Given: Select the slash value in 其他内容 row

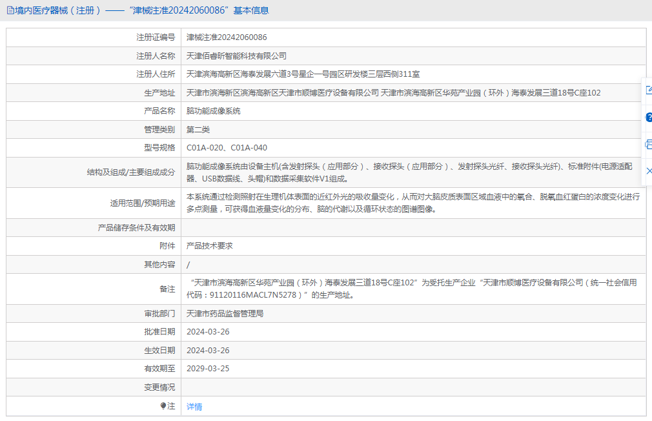Looking at the screenshot, I should point(188,265).
